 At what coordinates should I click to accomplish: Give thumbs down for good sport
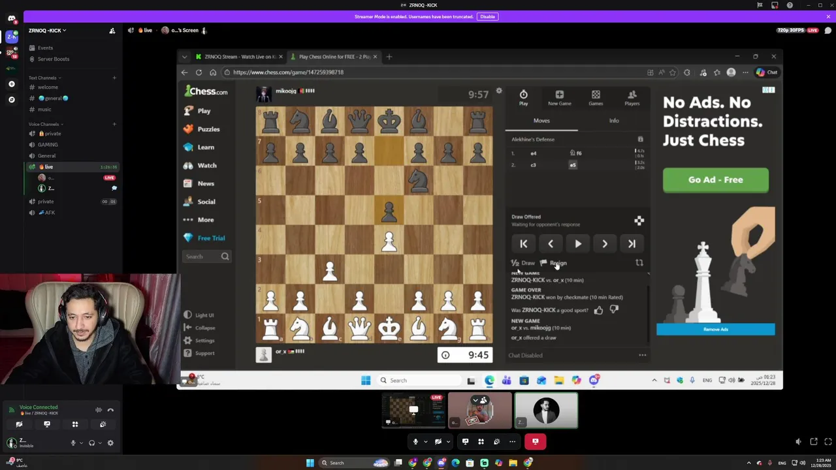click(x=614, y=310)
